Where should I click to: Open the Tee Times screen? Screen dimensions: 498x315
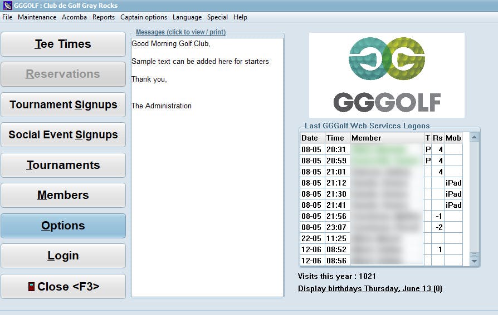click(x=63, y=44)
